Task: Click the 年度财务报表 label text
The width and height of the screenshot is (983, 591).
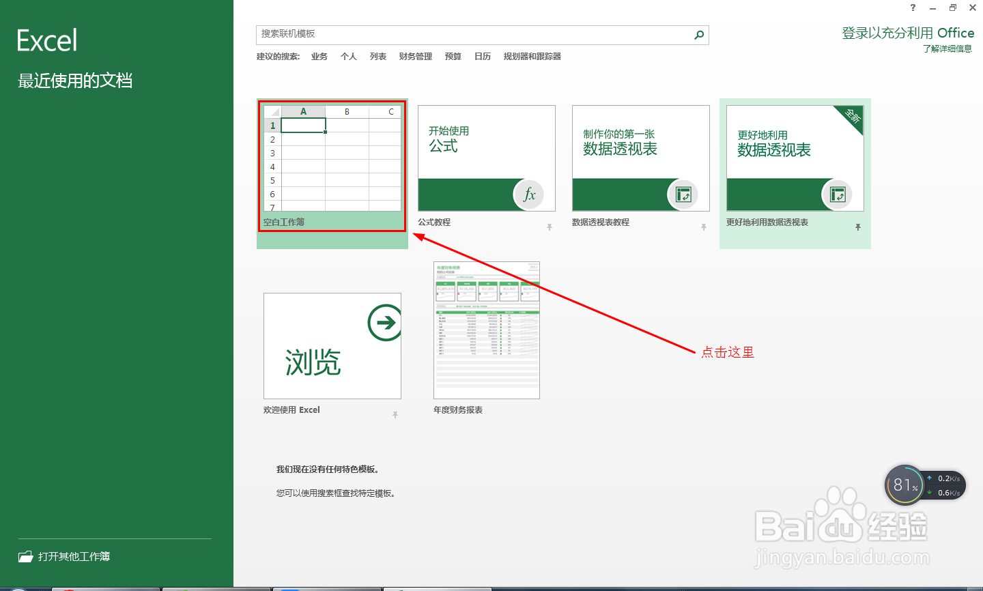Action: click(458, 410)
